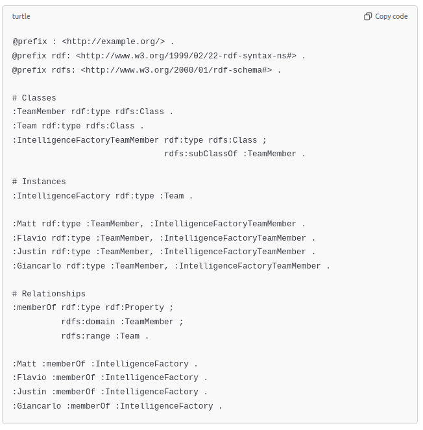Viewport: 423px width, 430px height.
Task: Click the "# Instances" comment
Action: (x=39, y=182)
